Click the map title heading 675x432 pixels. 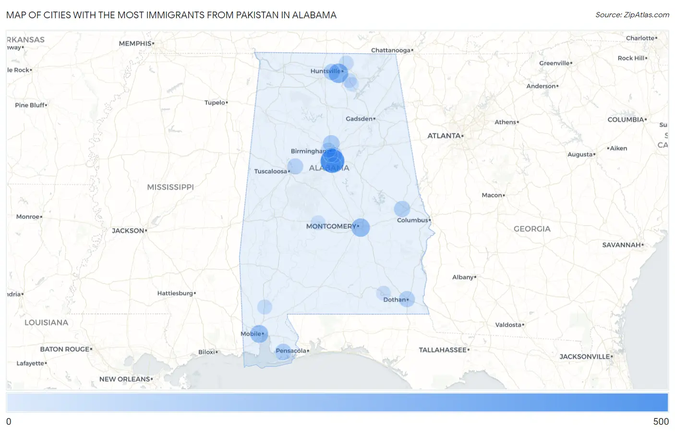tap(171, 15)
